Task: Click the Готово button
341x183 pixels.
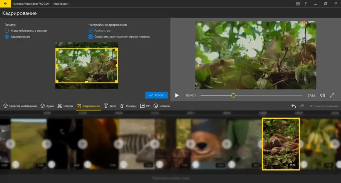Action: click(156, 95)
